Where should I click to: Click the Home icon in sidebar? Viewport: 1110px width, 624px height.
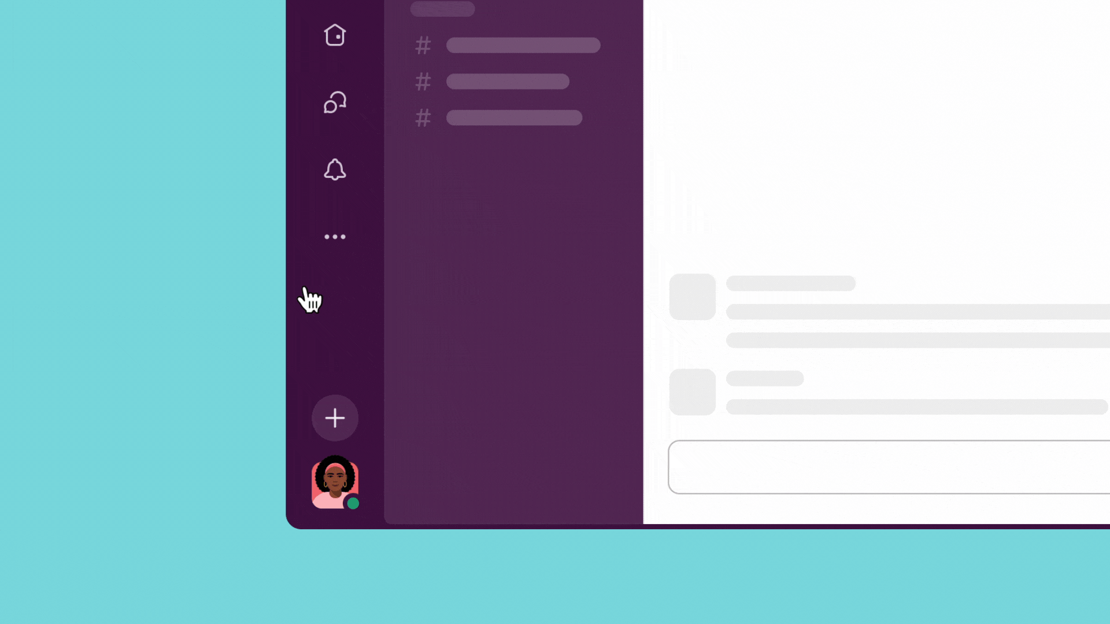coord(335,35)
